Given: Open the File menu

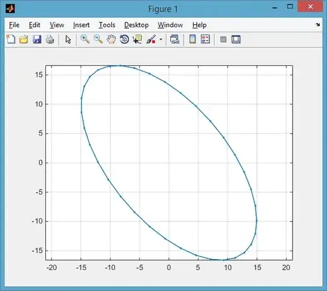Looking at the screenshot, I should 14,25.
